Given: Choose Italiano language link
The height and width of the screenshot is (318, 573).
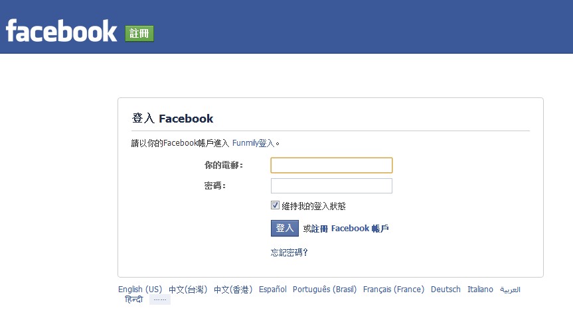Looking at the screenshot, I should point(480,290).
